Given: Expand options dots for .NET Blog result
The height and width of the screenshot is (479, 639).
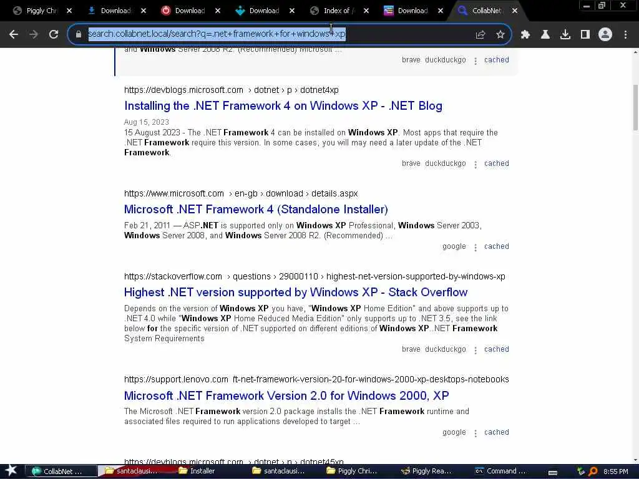Looking at the screenshot, I should coord(475,164).
